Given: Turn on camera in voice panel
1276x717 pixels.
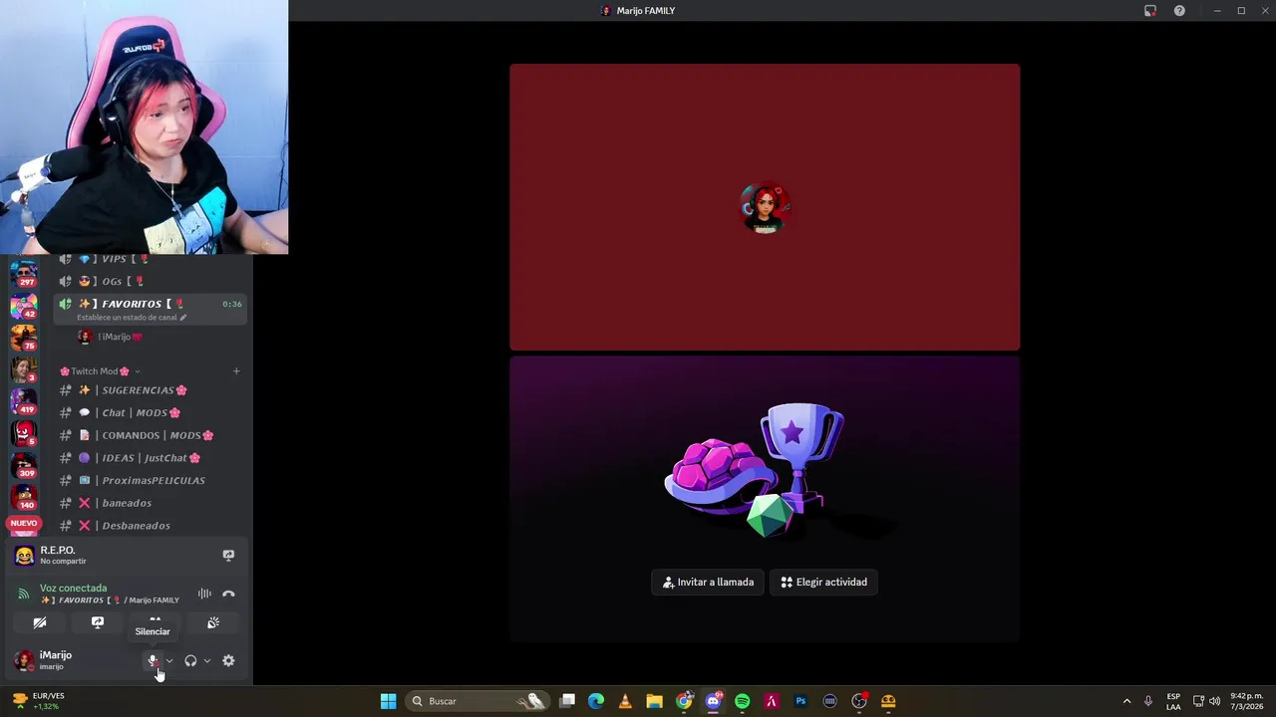Looking at the screenshot, I should pyautogui.click(x=40, y=622).
